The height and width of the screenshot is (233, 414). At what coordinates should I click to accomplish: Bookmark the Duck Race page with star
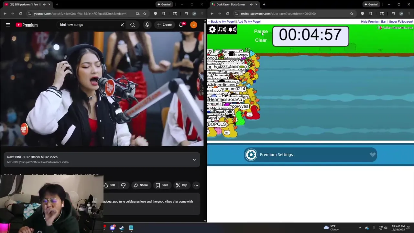[x=352, y=14]
